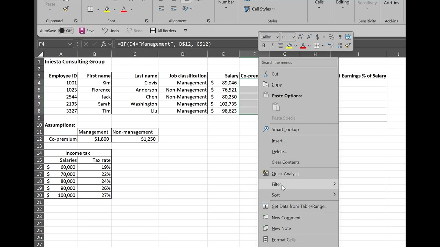Choose Insert... from context menu

pos(298,141)
